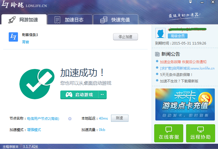Click the 停止加速 button

pos(126,37)
